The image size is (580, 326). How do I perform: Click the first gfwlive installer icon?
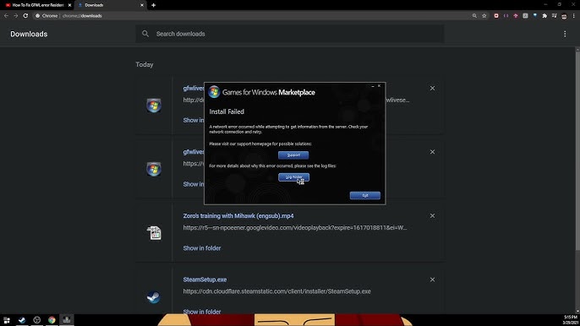pos(154,106)
